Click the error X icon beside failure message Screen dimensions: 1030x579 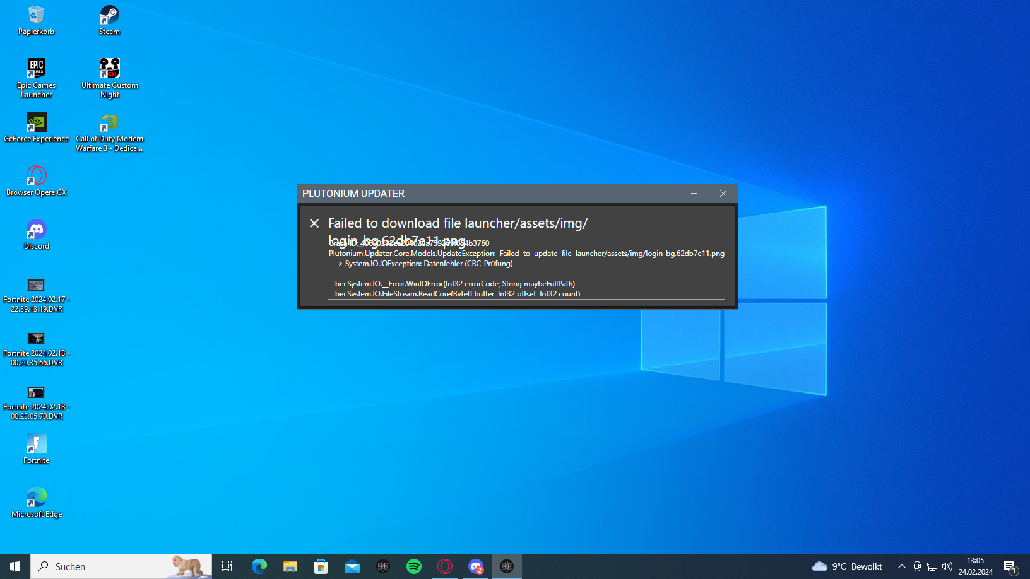(314, 223)
